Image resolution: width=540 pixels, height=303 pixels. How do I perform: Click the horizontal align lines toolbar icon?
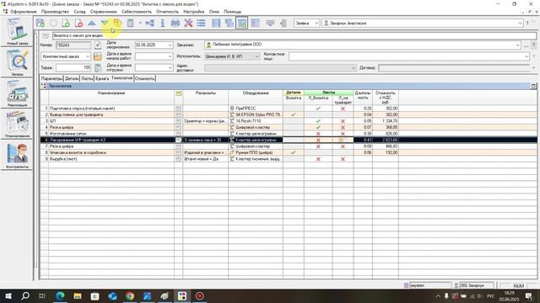point(270,23)
